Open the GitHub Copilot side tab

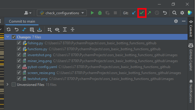point(191,57)
